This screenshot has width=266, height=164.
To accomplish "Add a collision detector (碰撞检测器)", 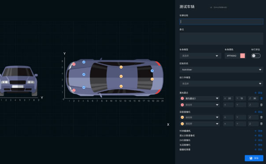I will click(259, 149).
